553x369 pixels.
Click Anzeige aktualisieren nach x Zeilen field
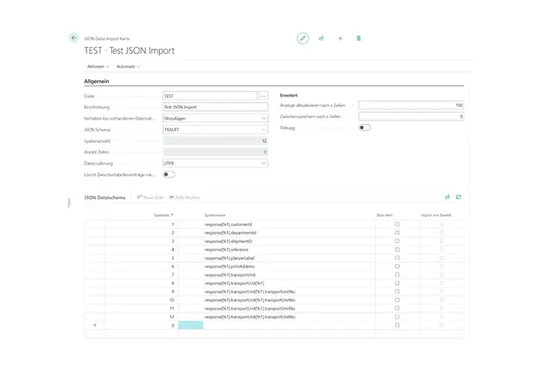(411, 105)
